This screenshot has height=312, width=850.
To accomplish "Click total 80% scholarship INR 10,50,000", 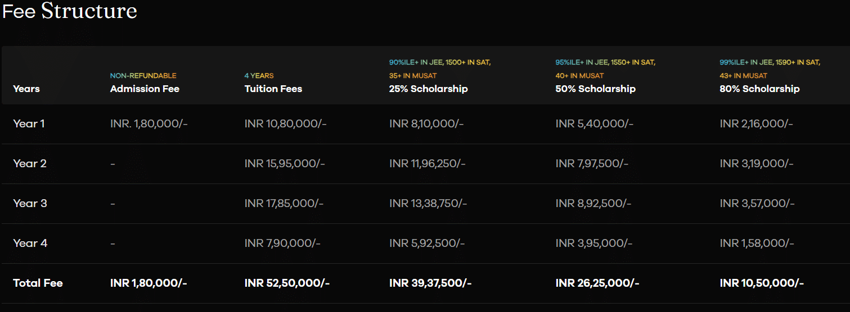I will (x=762, y=283).
